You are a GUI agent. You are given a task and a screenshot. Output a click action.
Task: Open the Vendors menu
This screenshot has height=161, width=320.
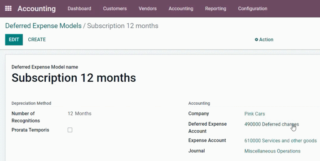pyautogui.click(x=148, y=8)
